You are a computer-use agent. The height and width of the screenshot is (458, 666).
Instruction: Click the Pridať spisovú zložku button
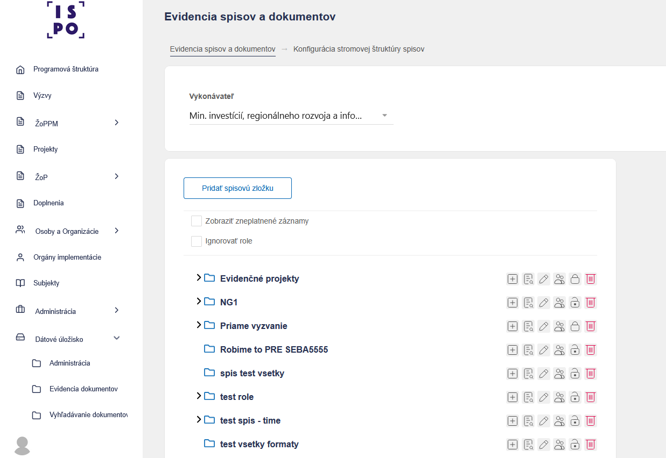(x=237, y=188)
